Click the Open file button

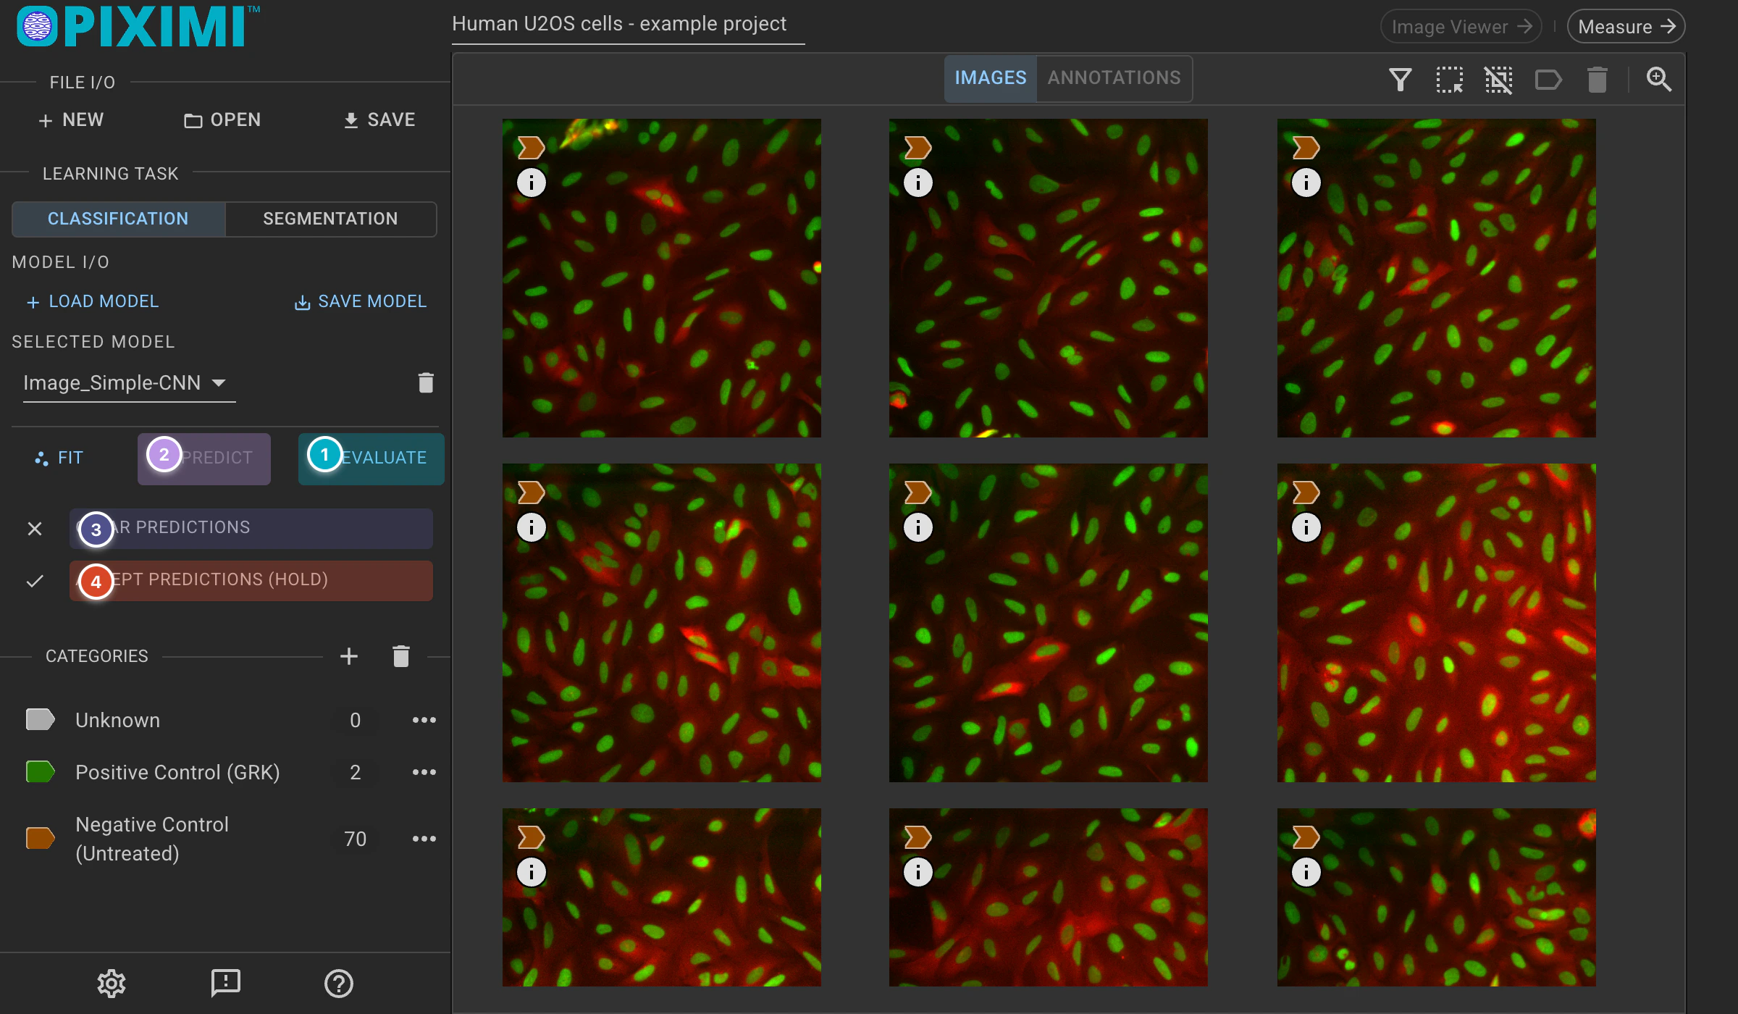tap(222, 120)
